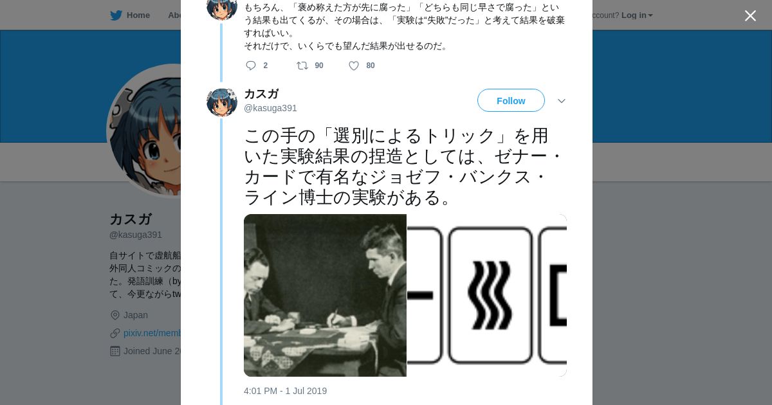
Task: Click the カスガ display name in the tweet
Action: 261,94
